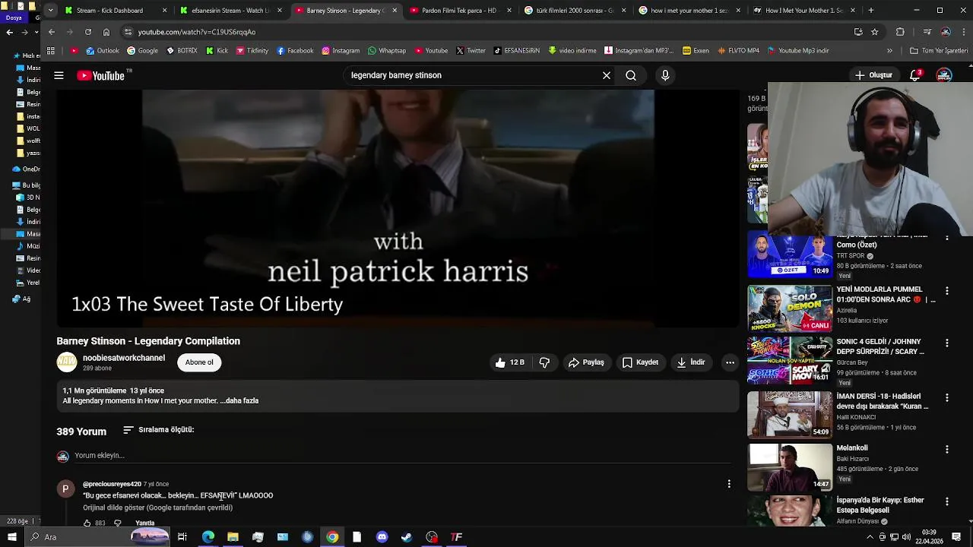973x547 pixels.
Task: Share the video with Paylaş
Action: pos(586,362)
